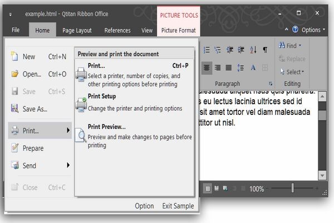
Task: Click the Sort A-Z icon
Action: coord(253,50)
